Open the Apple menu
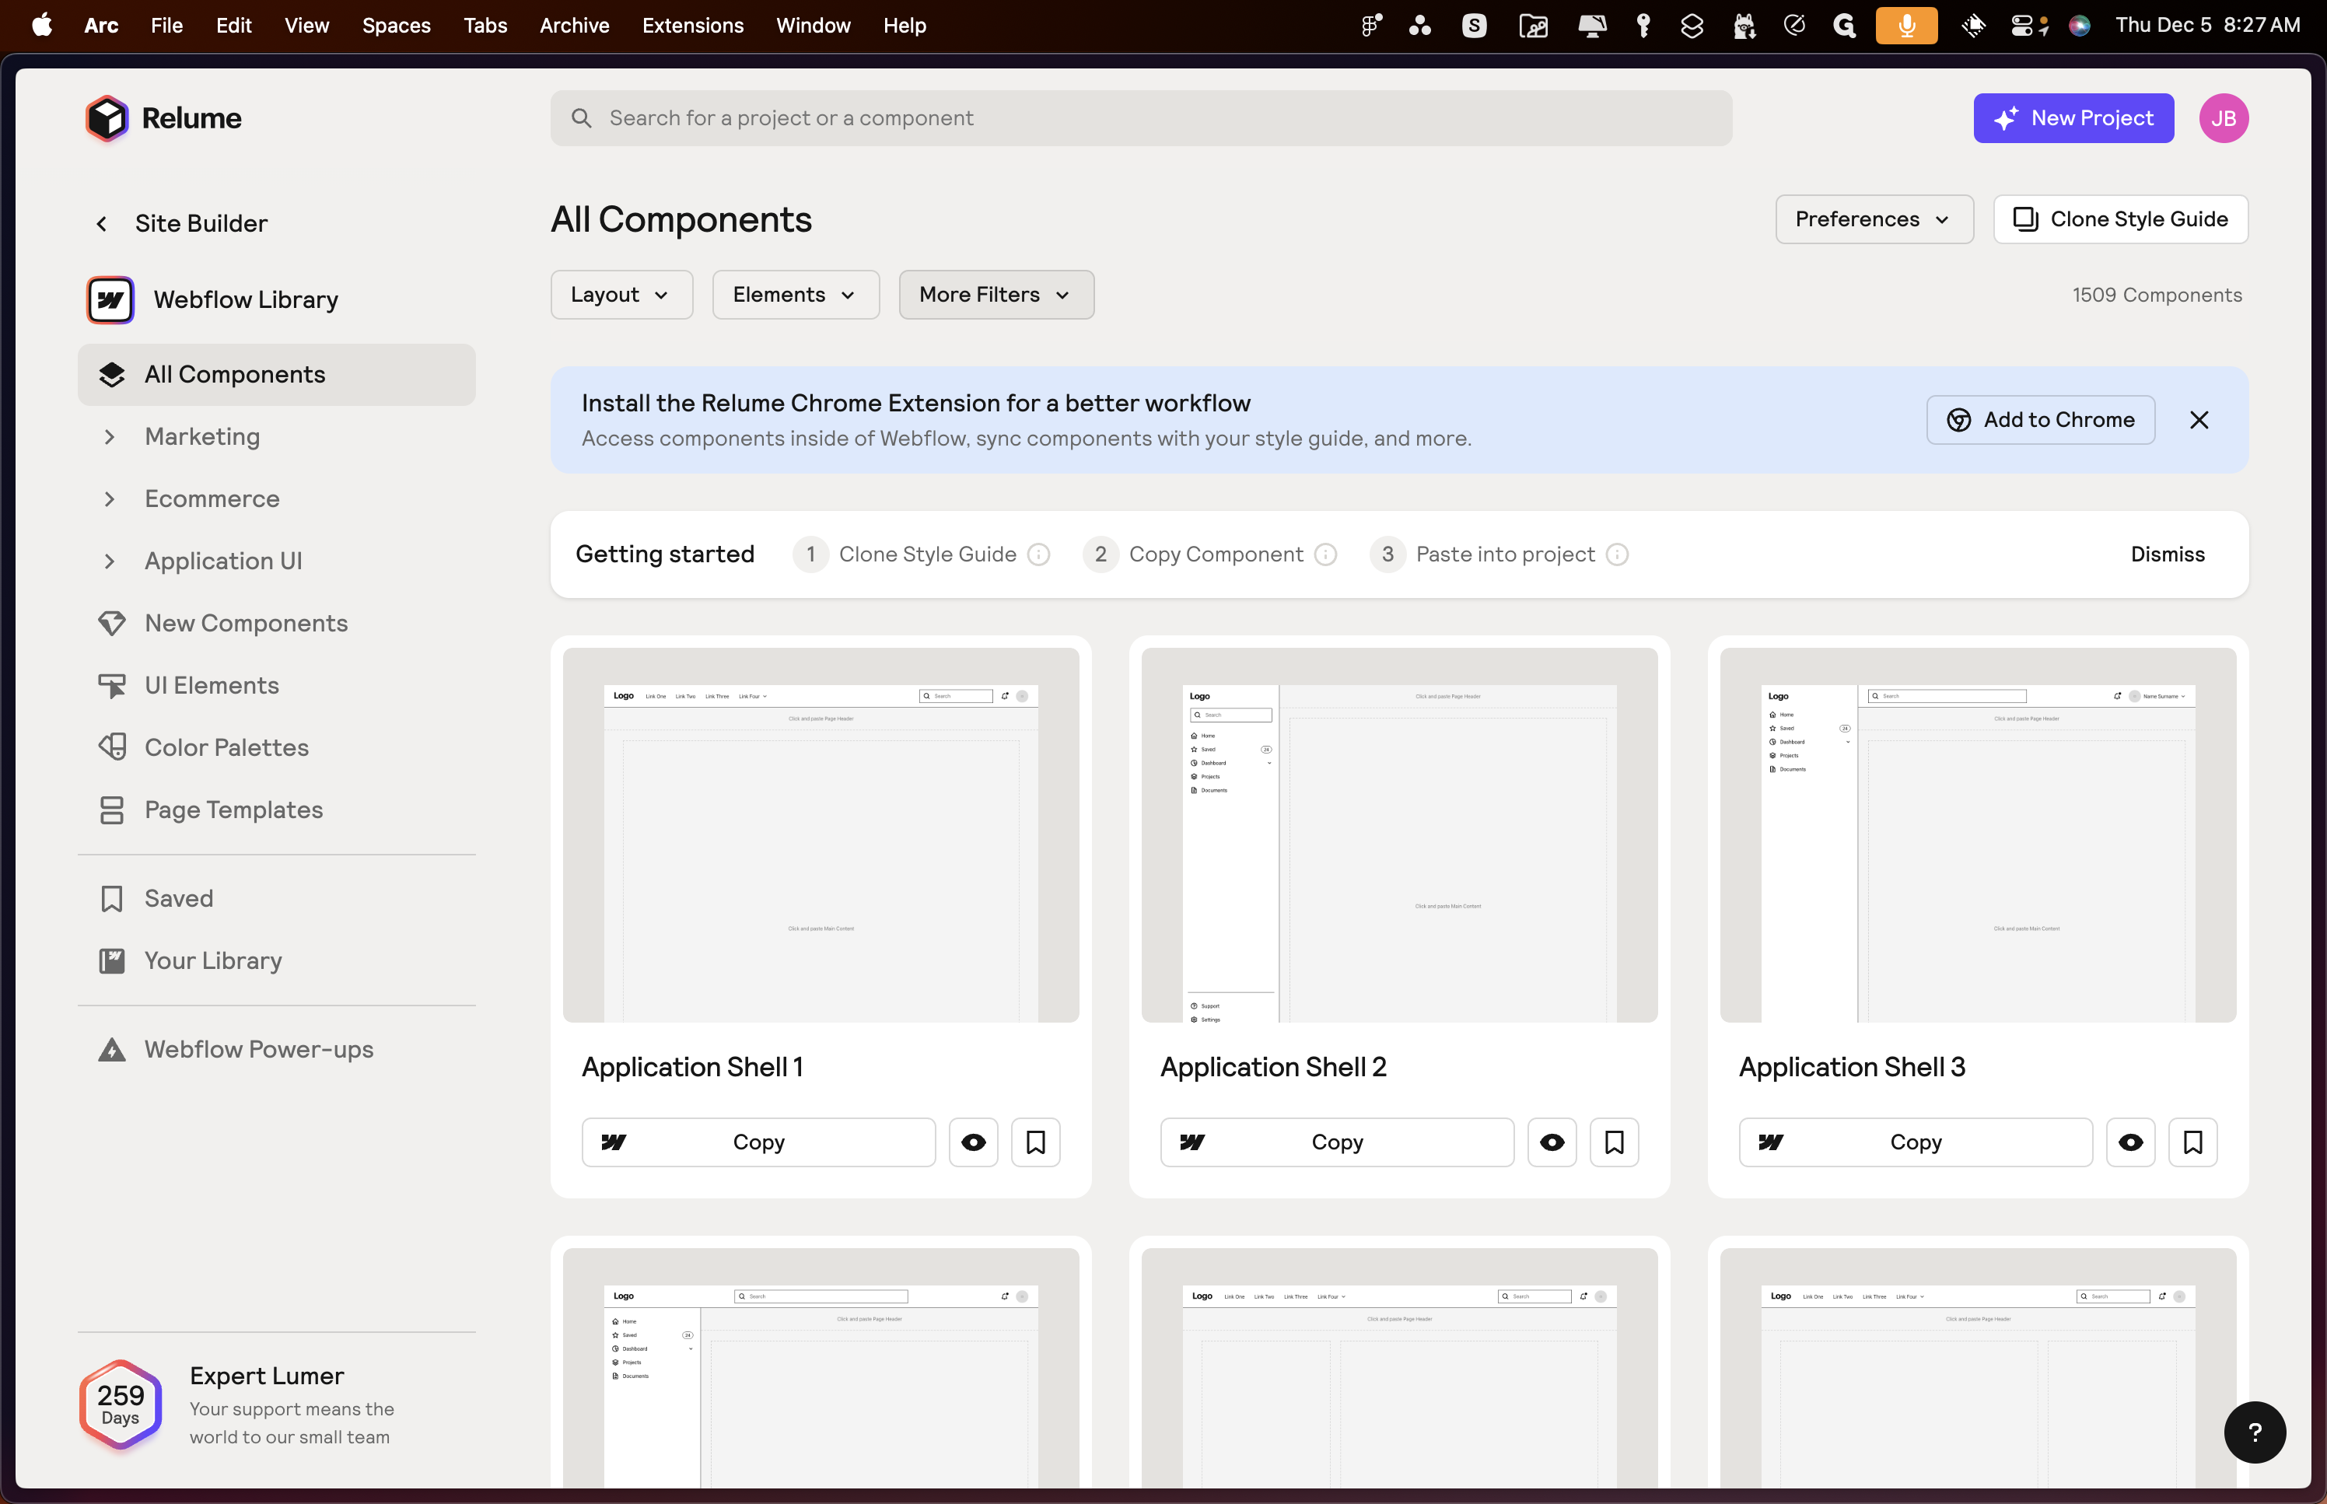 click(x=42, y=26)
